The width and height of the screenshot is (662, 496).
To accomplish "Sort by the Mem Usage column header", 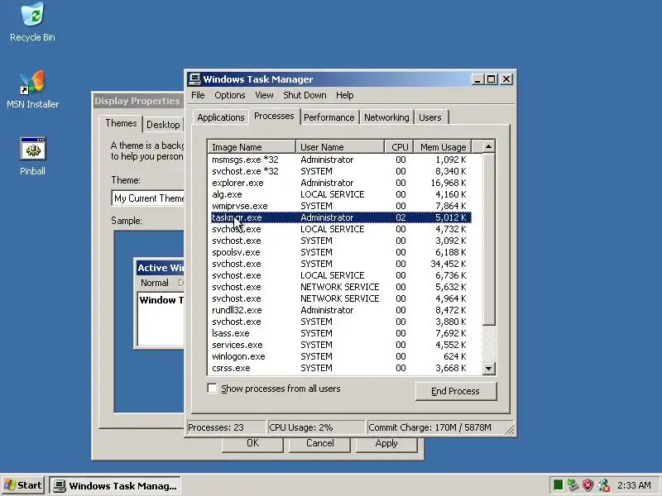I will coord(443,147).
